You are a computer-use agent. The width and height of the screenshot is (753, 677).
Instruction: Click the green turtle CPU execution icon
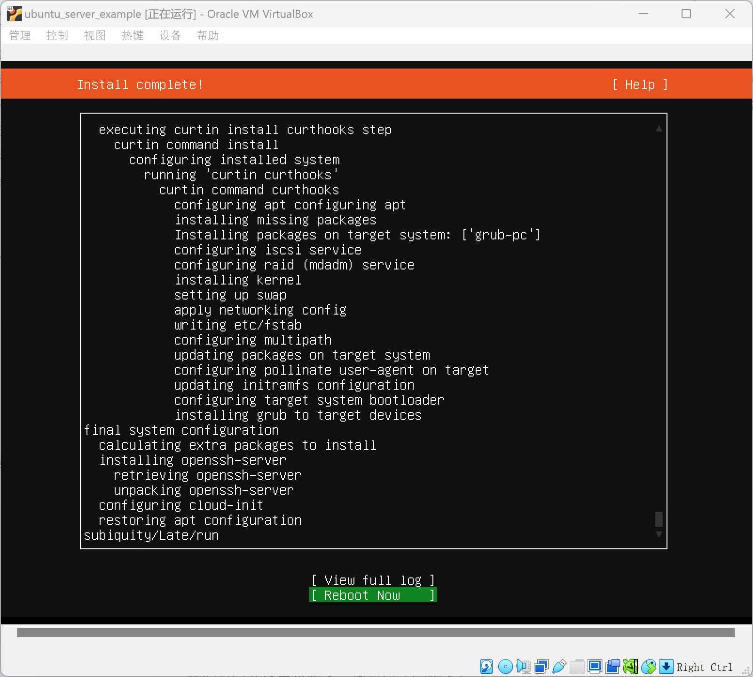tap(630, 667)
